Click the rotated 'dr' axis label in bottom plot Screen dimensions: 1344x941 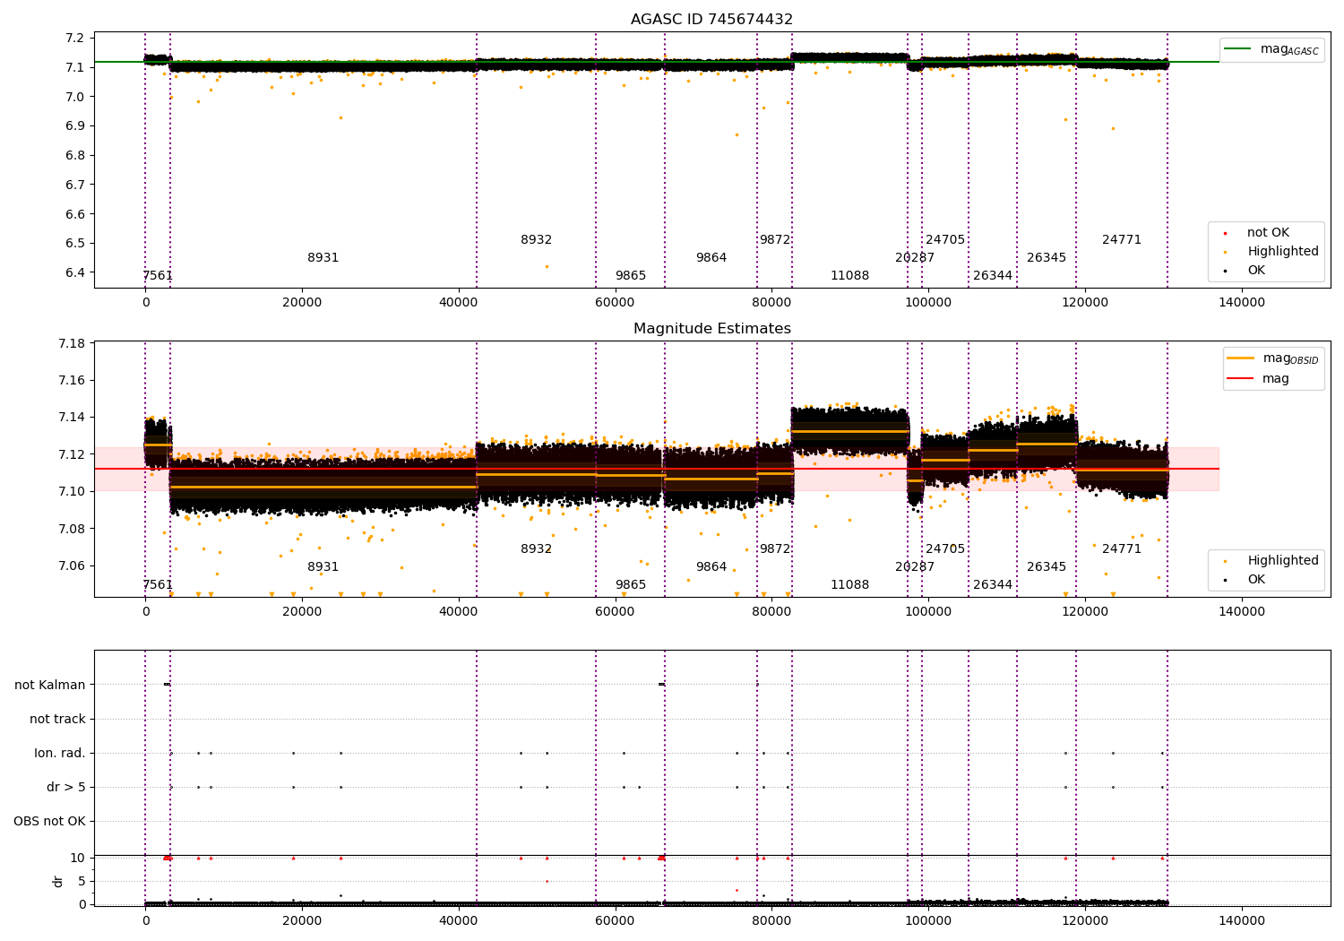58,881
